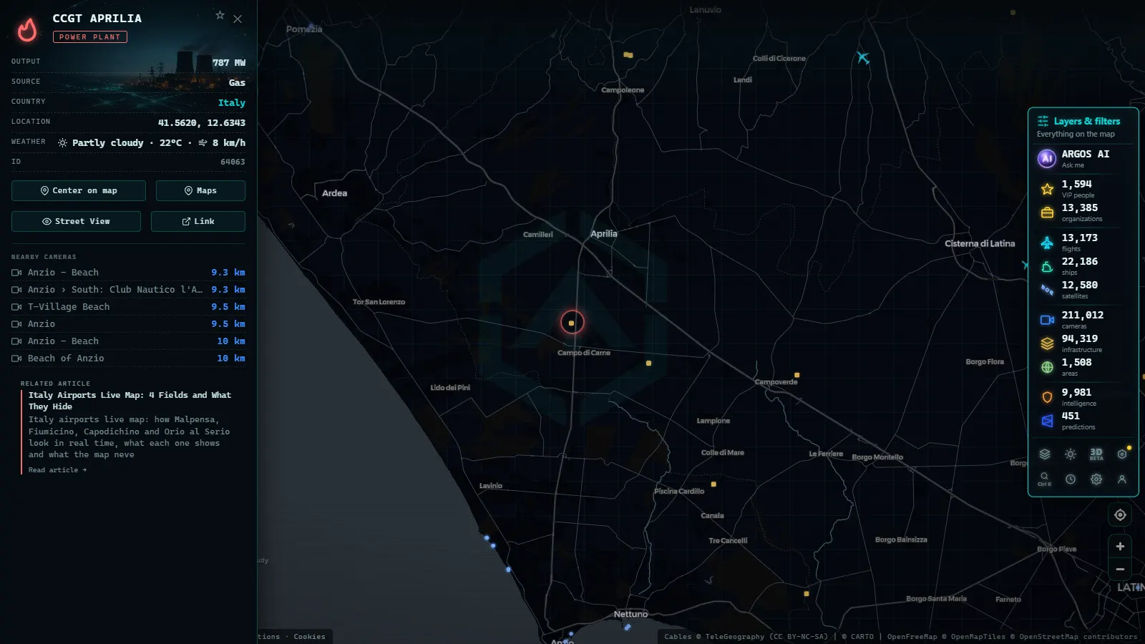
Task: Click the Nettuno town label
Action: coord(630,614)
